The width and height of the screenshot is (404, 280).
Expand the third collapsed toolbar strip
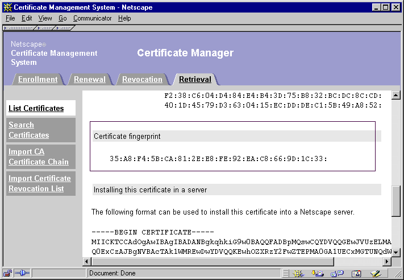click(64, 28)
